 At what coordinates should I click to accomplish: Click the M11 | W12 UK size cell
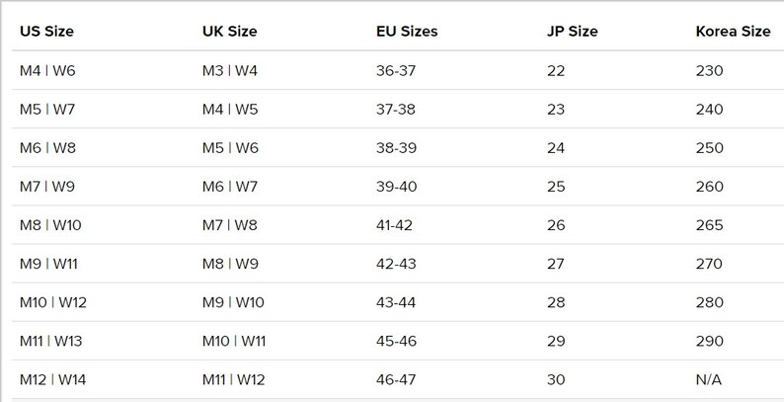point(233,380)
